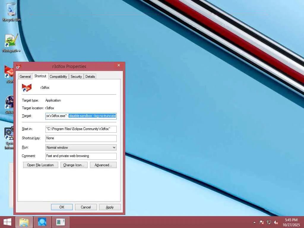
Task: Open the Action Center flag icon
Action: coord(262,222)
